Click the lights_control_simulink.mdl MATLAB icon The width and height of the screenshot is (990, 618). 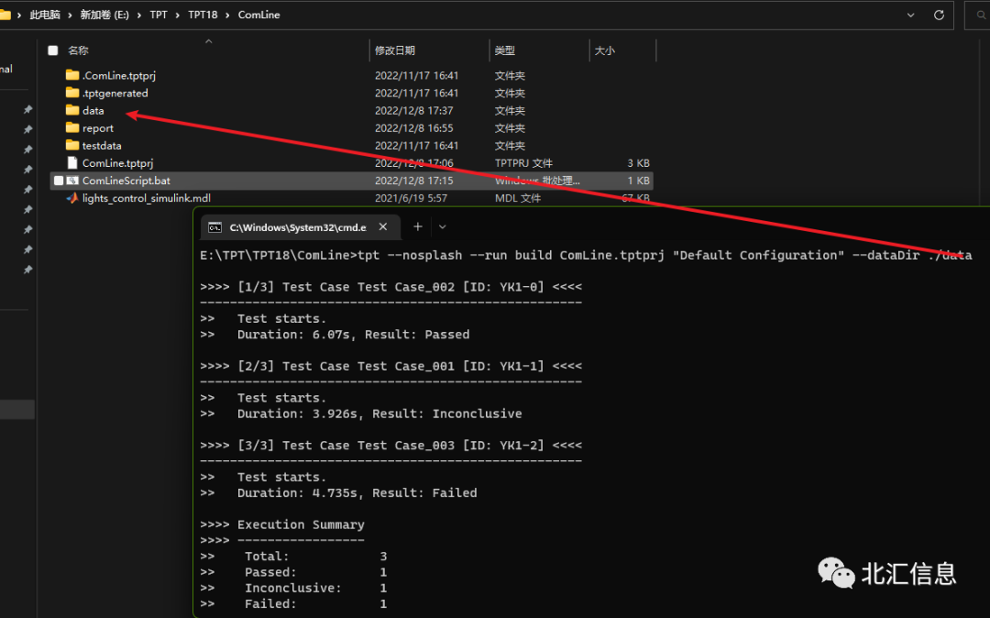pos(72,198)
